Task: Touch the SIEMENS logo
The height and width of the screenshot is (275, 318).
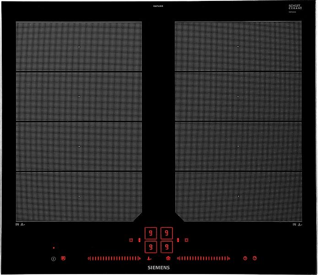Action: (x=159, y=267)
